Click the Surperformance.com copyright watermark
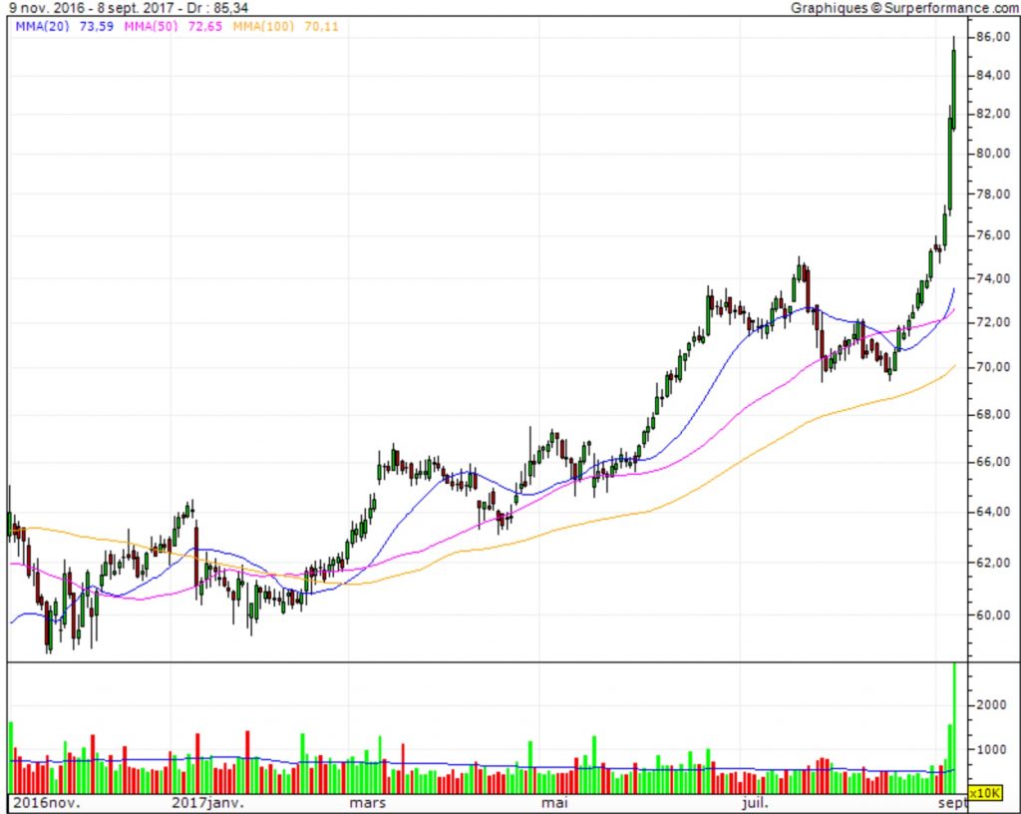The width and height of the screenshot is (1021, 814). coord(904,8)
